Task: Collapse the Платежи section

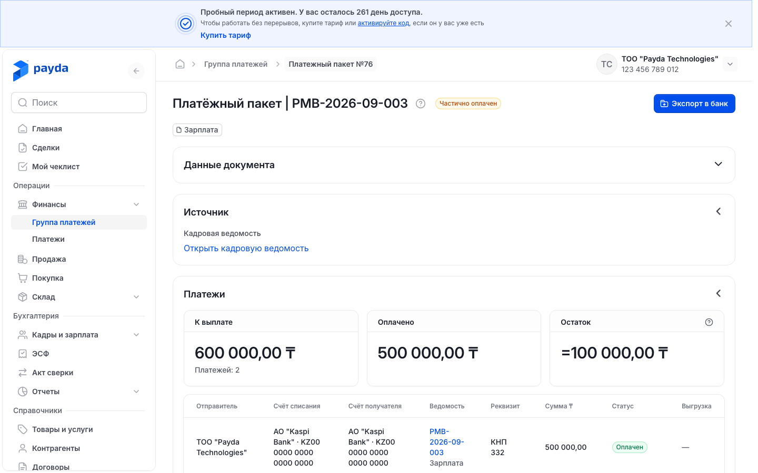Action: click(719, 293)
